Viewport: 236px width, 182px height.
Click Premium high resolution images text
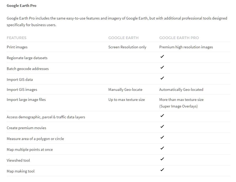[186, 47]
